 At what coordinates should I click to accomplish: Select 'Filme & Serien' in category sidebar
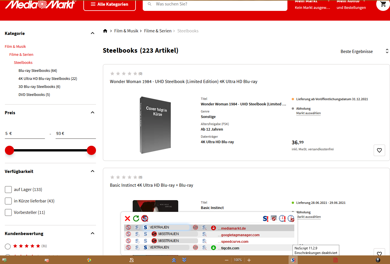click(21, 54)
